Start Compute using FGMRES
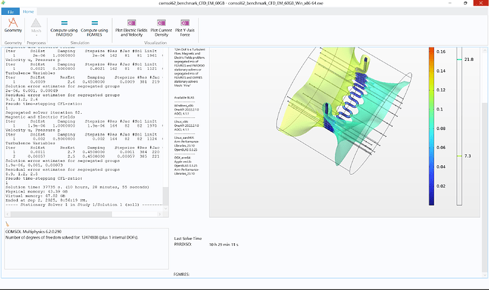Viewport: 489px width, 290px height. tap(94, 28)
